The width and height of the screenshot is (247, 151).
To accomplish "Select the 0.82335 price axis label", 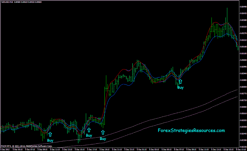I will tap(243, 147).
